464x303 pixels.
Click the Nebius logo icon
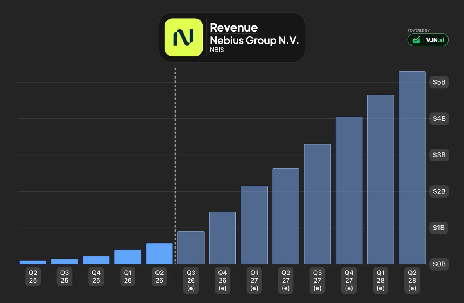pos(184,37)
